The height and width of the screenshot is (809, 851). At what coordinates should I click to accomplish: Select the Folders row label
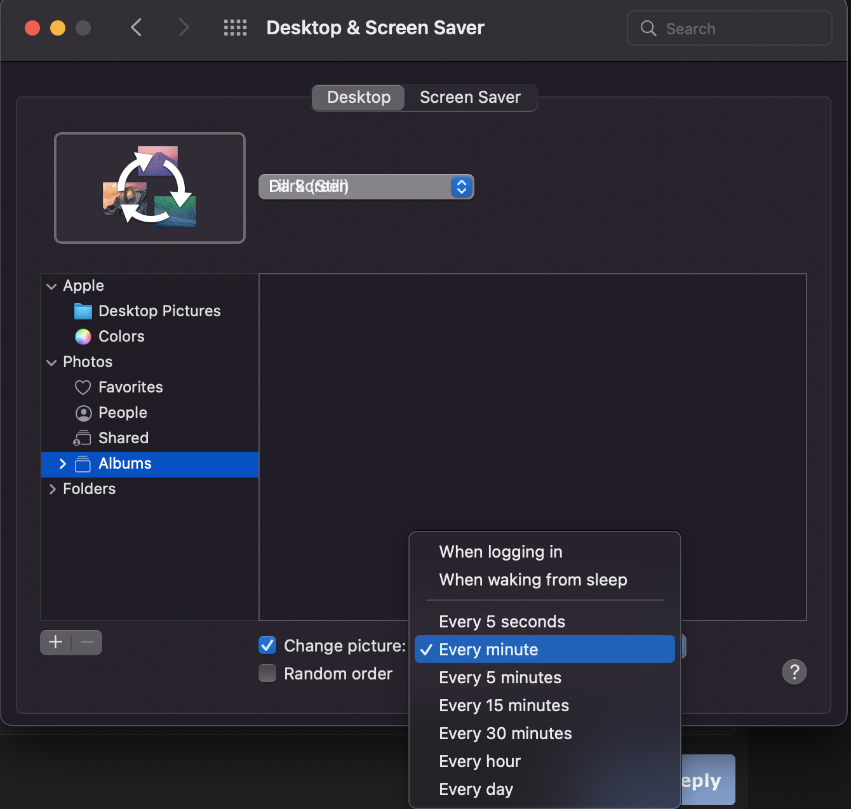tap(90, 489)
